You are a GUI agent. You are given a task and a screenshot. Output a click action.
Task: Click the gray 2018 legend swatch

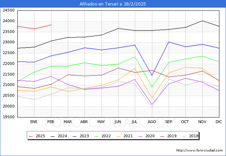tap(184, 136)
